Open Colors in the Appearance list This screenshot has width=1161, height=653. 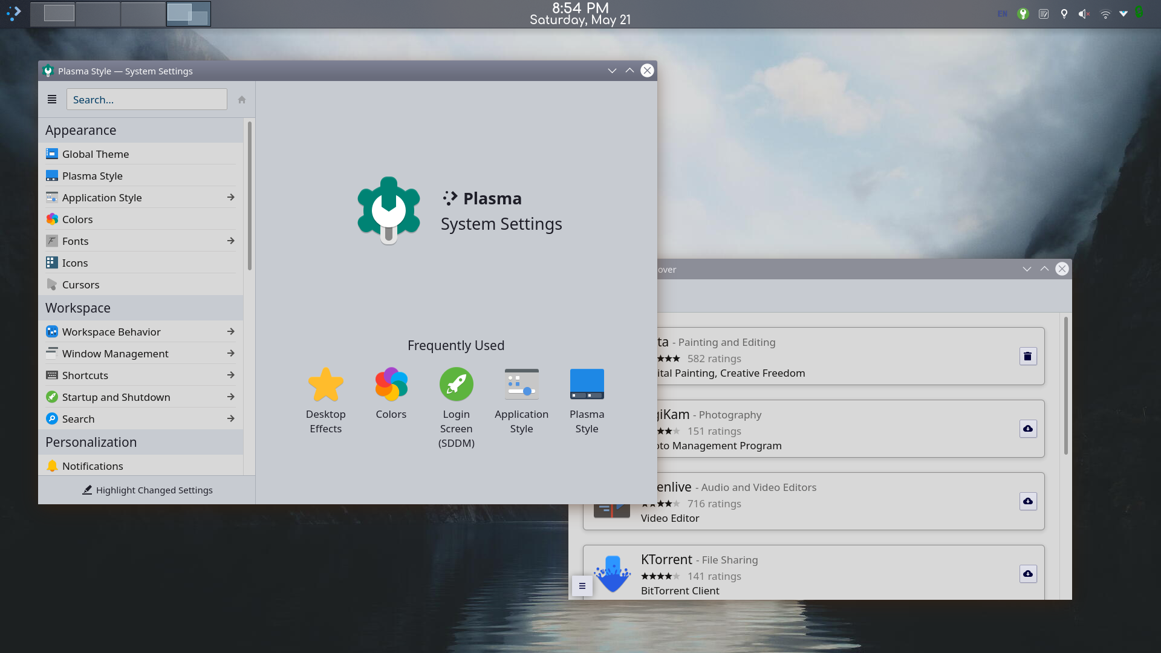(140, 219)
